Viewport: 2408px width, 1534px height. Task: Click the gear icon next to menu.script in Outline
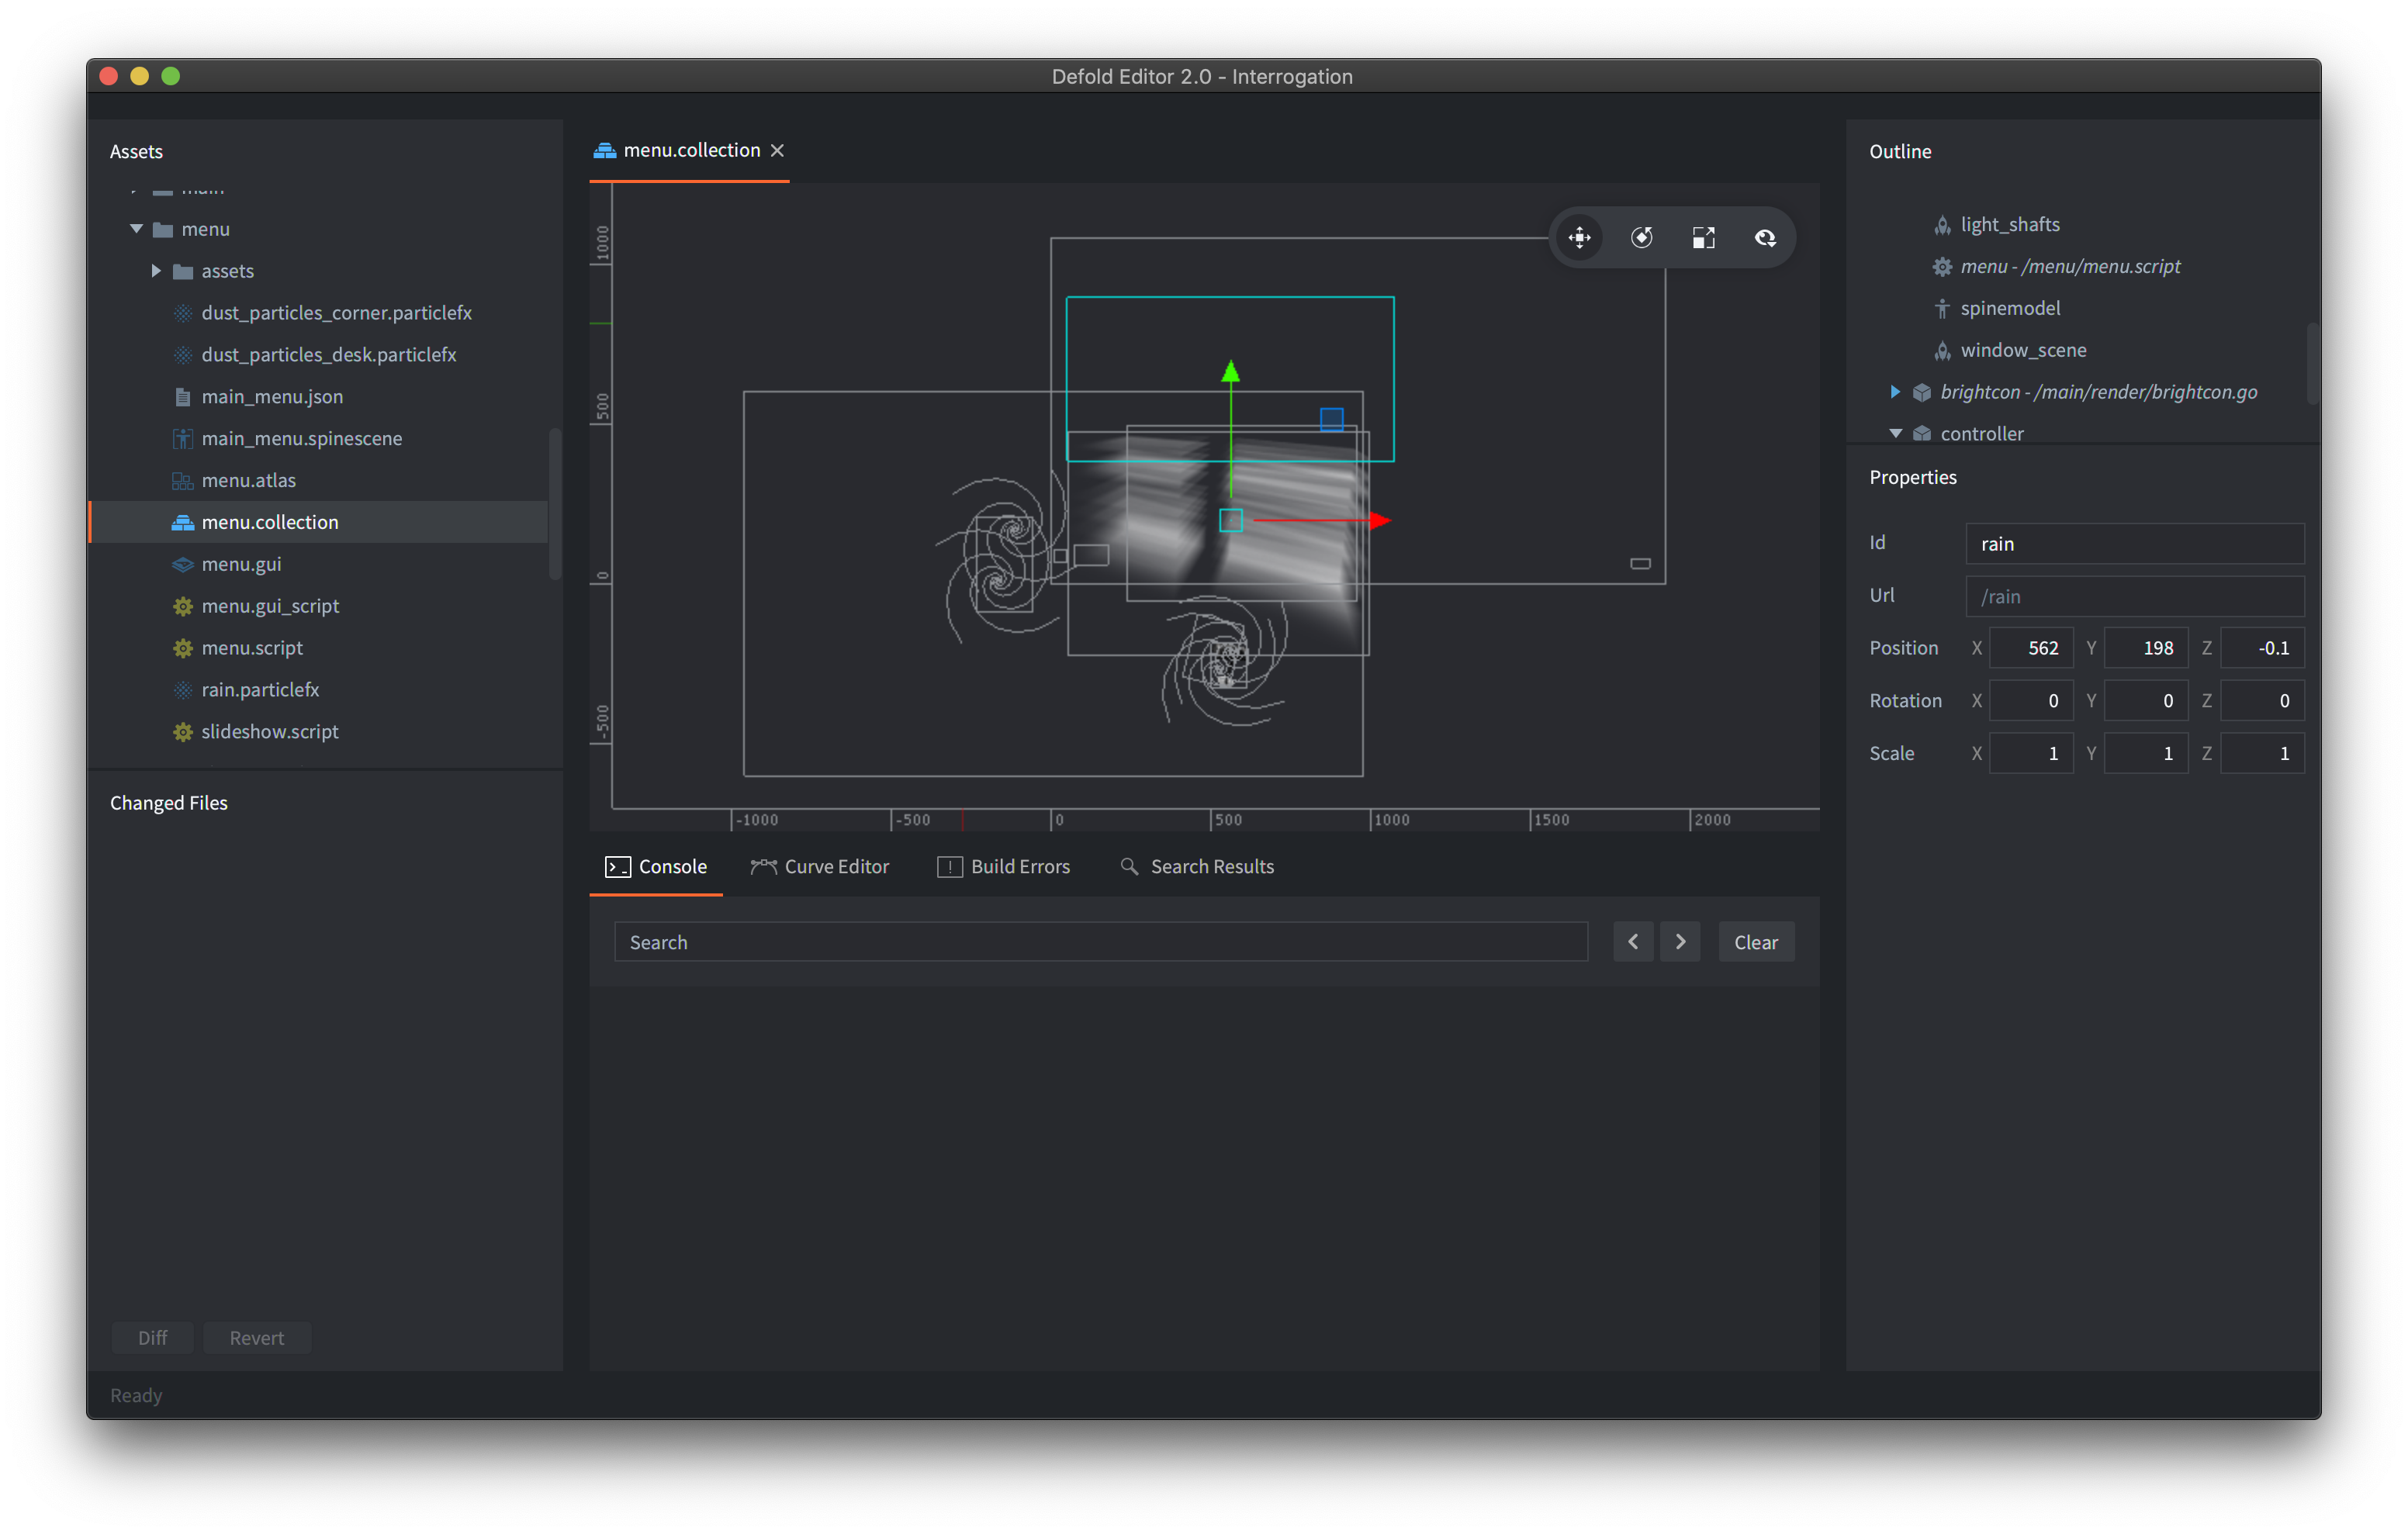point(1942,266)
